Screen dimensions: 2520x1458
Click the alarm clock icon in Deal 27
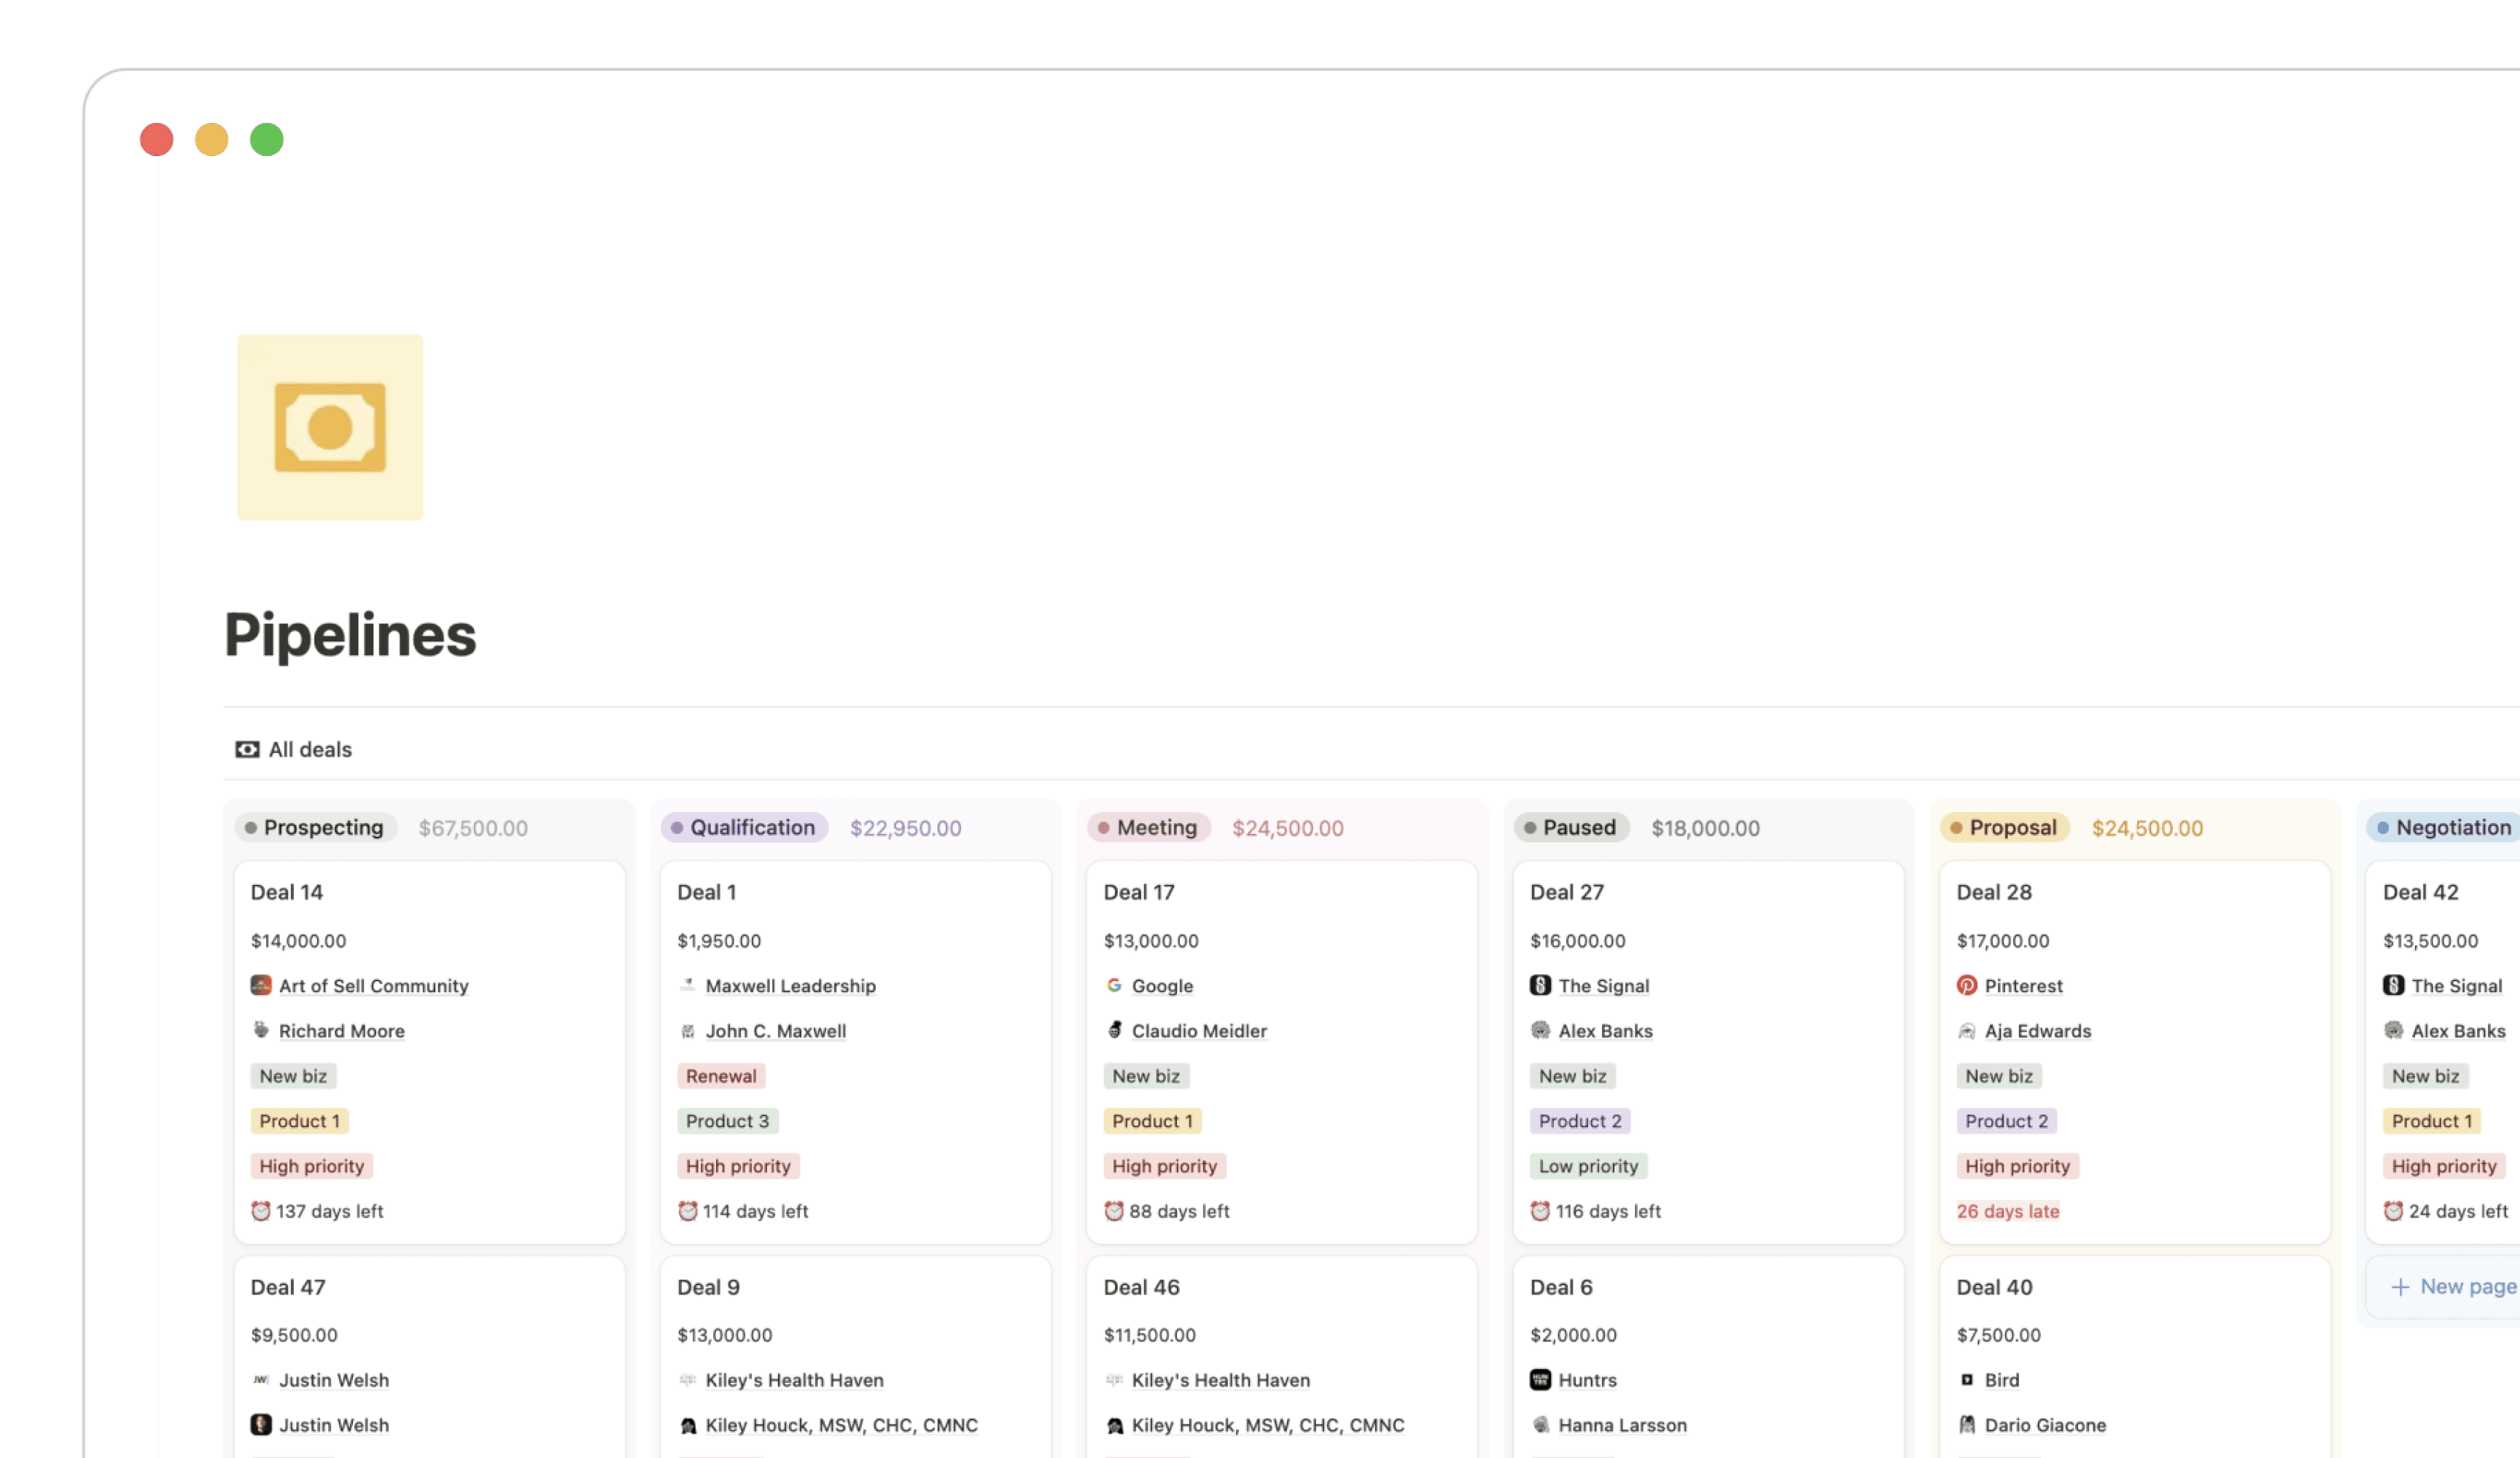[1540, 1211]
